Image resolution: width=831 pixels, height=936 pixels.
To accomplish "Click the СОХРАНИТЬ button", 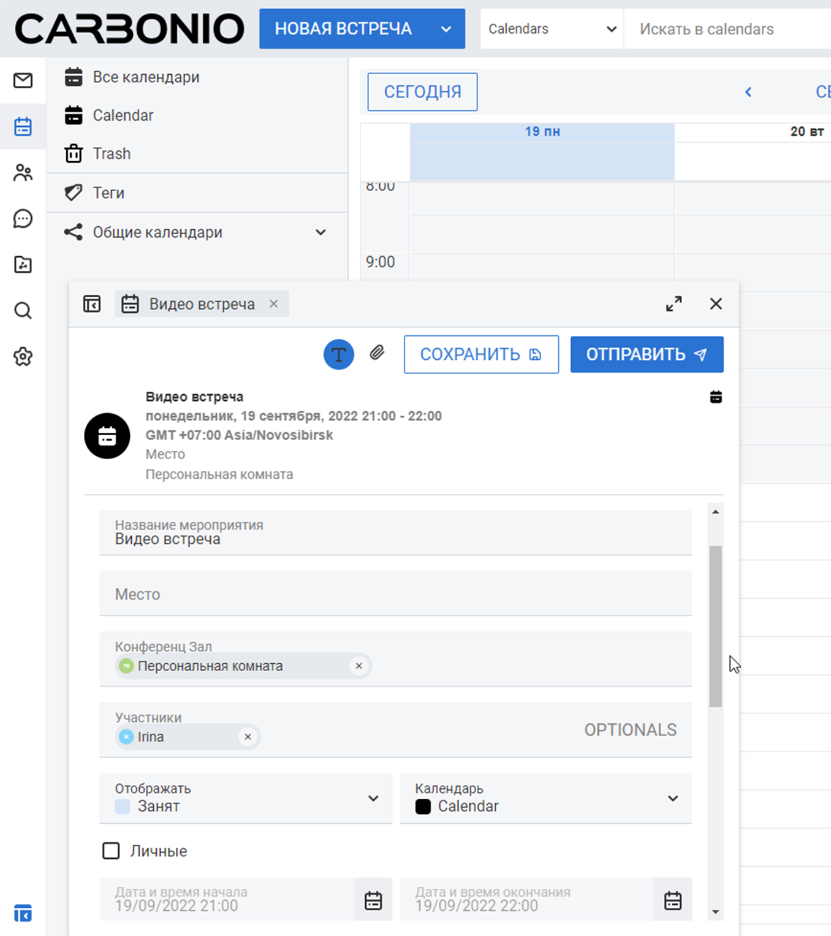I will 481,354.
